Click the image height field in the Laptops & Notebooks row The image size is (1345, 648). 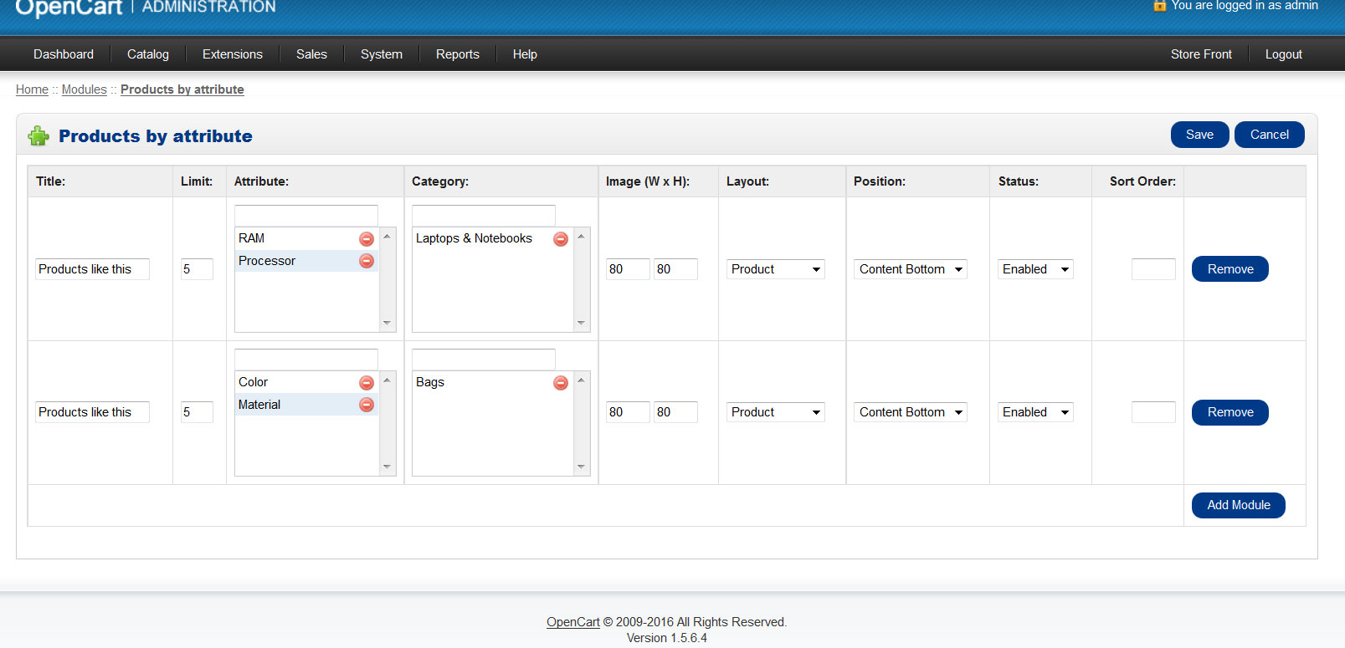675,269
